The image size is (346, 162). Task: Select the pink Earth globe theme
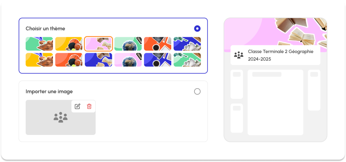click(128, 60)
